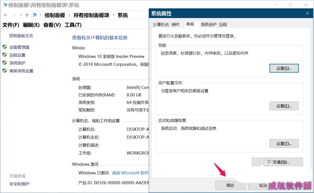
Task: Click the 系统类型 label
Action: (x=87, y=103)
